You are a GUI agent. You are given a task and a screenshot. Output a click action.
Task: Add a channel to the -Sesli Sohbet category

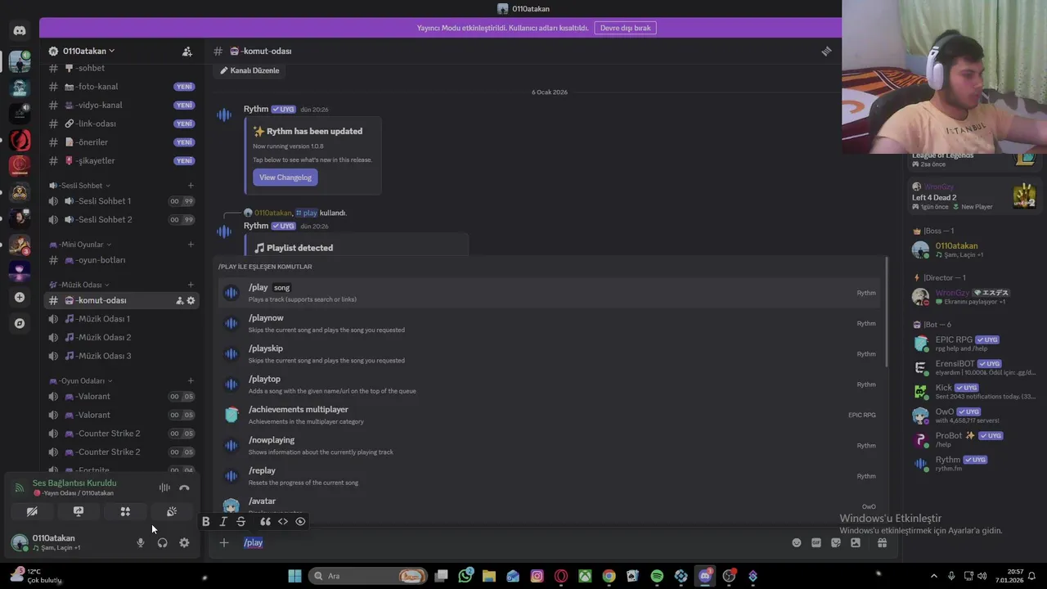pos(191,186)
